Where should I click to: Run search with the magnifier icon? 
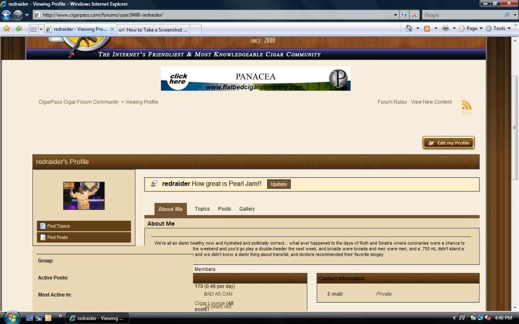507,15
